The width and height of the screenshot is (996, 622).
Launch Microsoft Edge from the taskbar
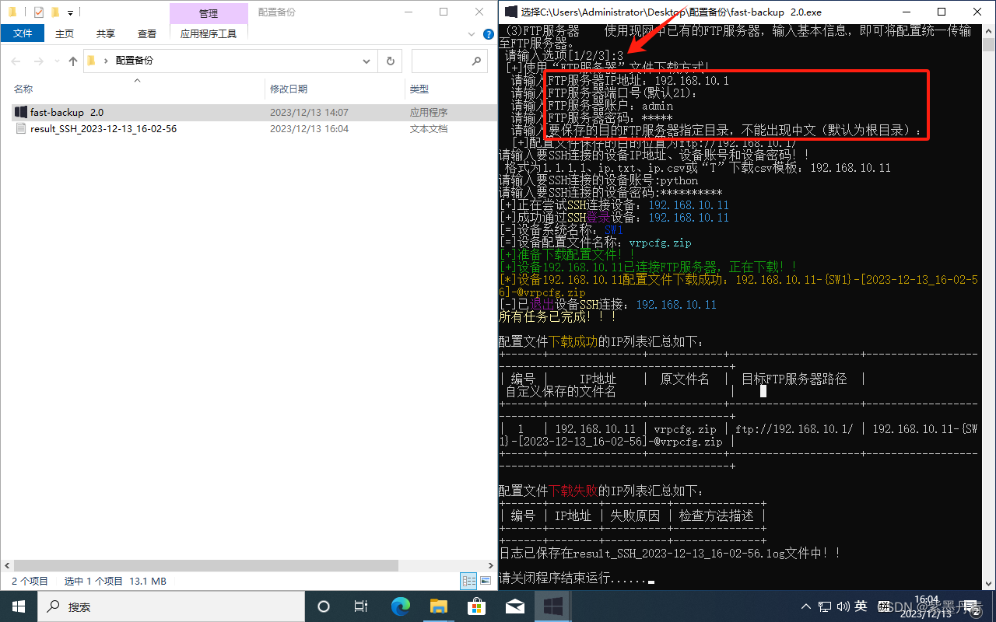(401, 606)
